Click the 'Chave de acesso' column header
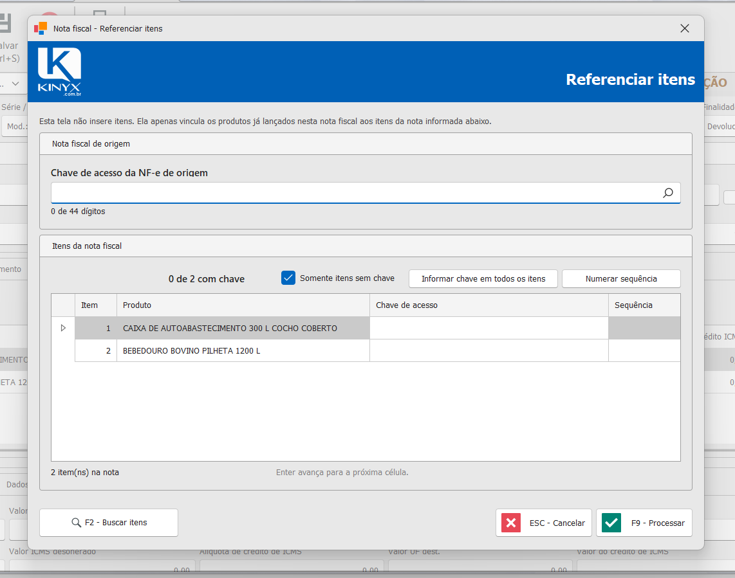 pos(489,305)
